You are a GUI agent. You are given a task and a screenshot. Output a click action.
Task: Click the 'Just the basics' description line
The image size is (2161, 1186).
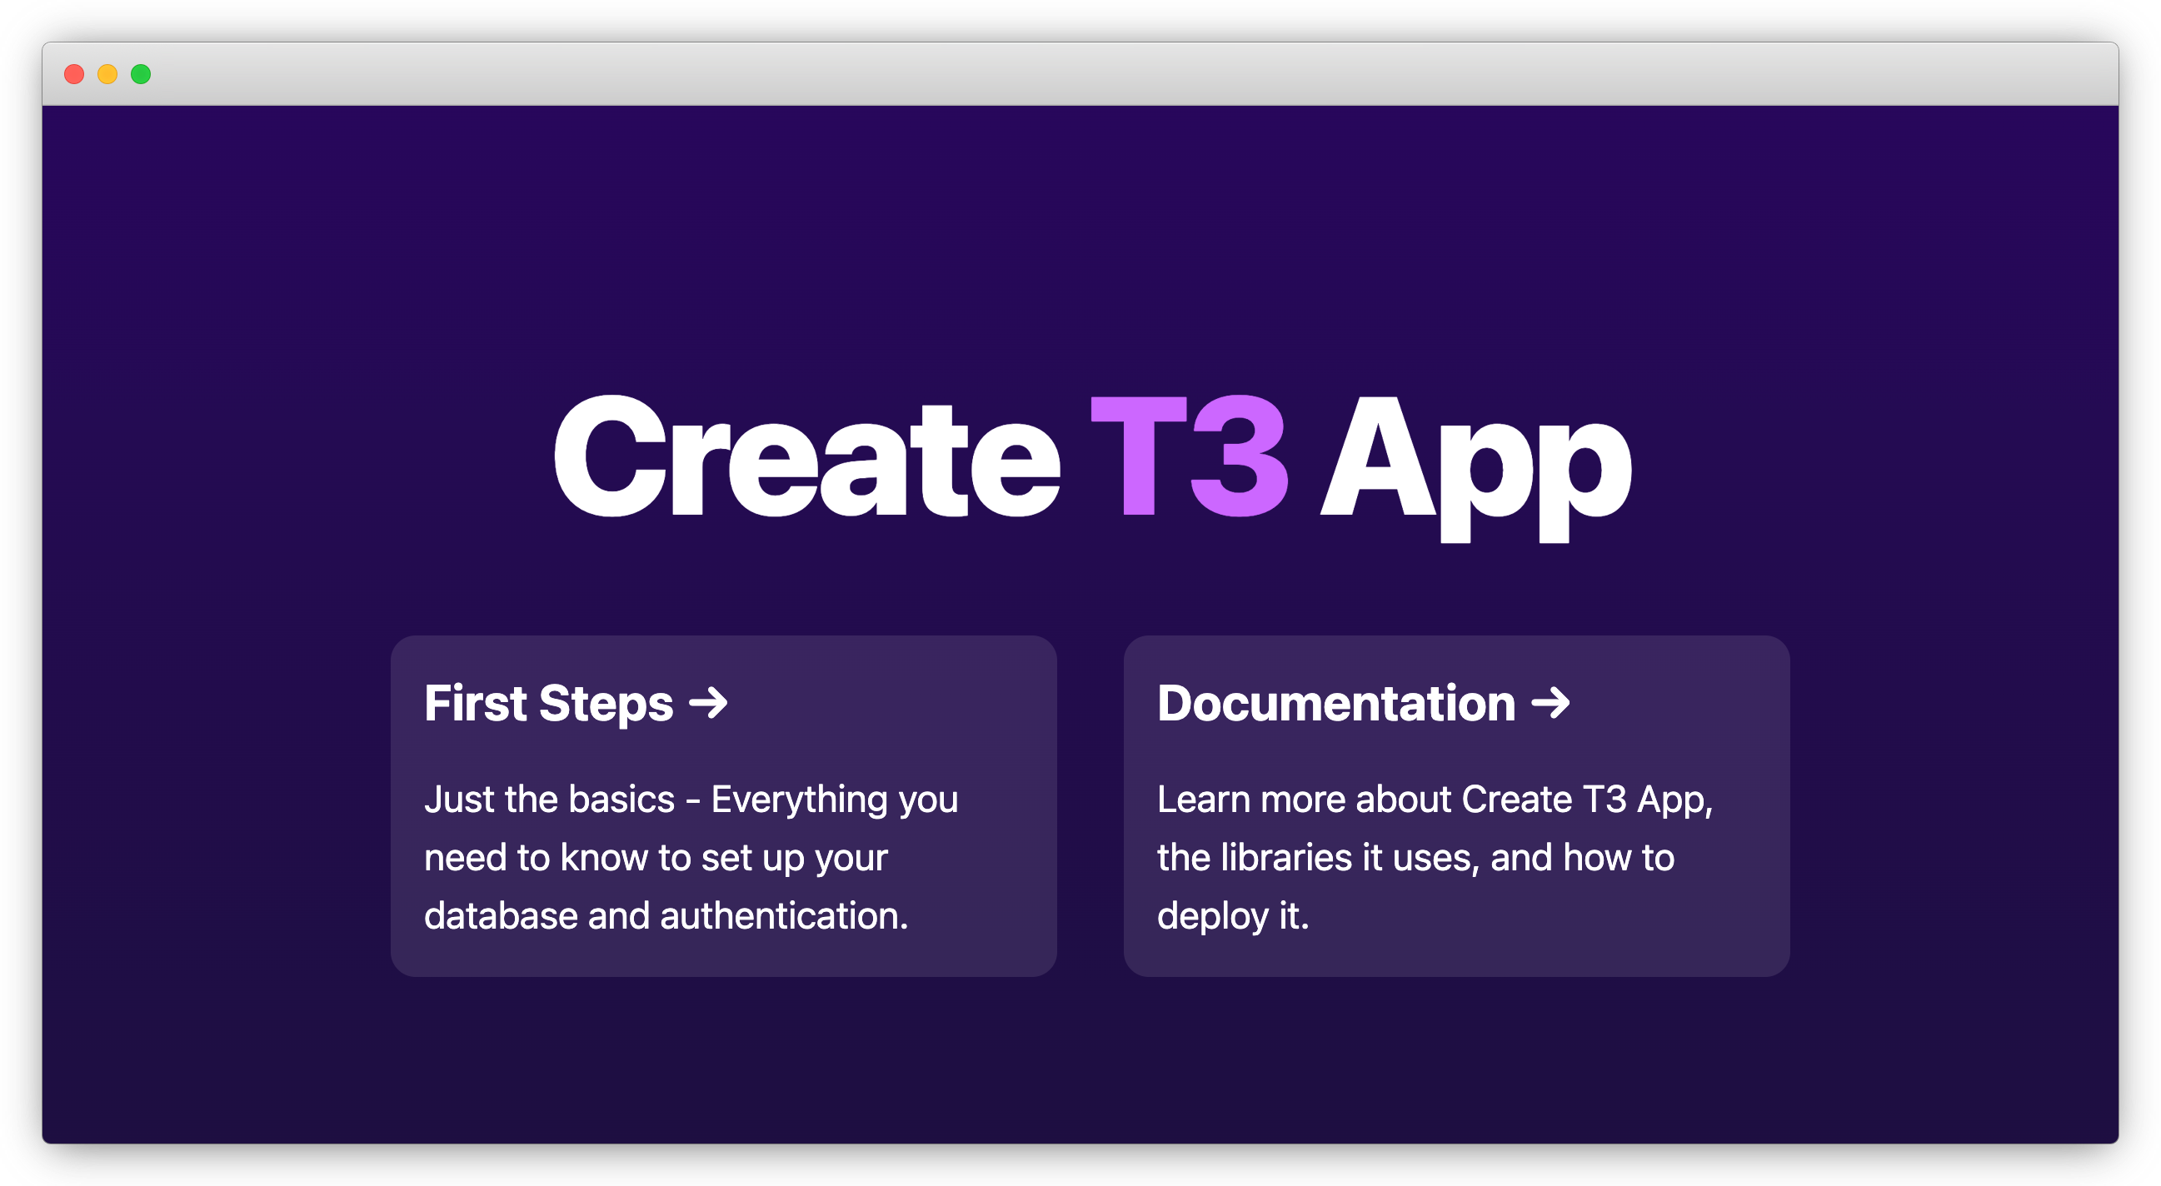(691, 800)
